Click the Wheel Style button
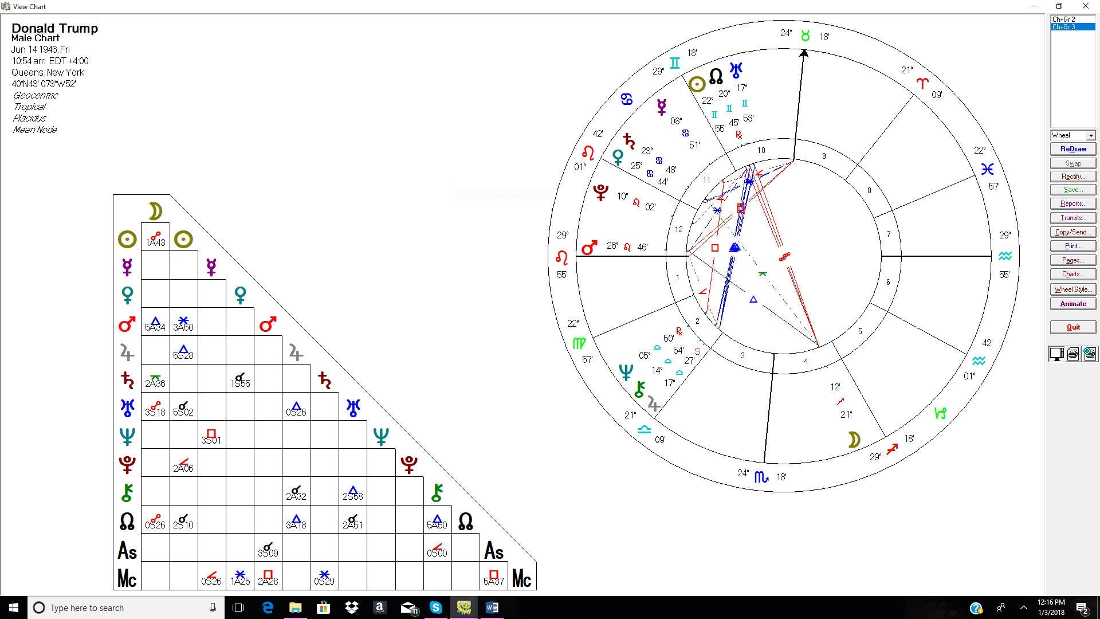The height and width of the screenshot is (619, 1100). coord(1072,289)
